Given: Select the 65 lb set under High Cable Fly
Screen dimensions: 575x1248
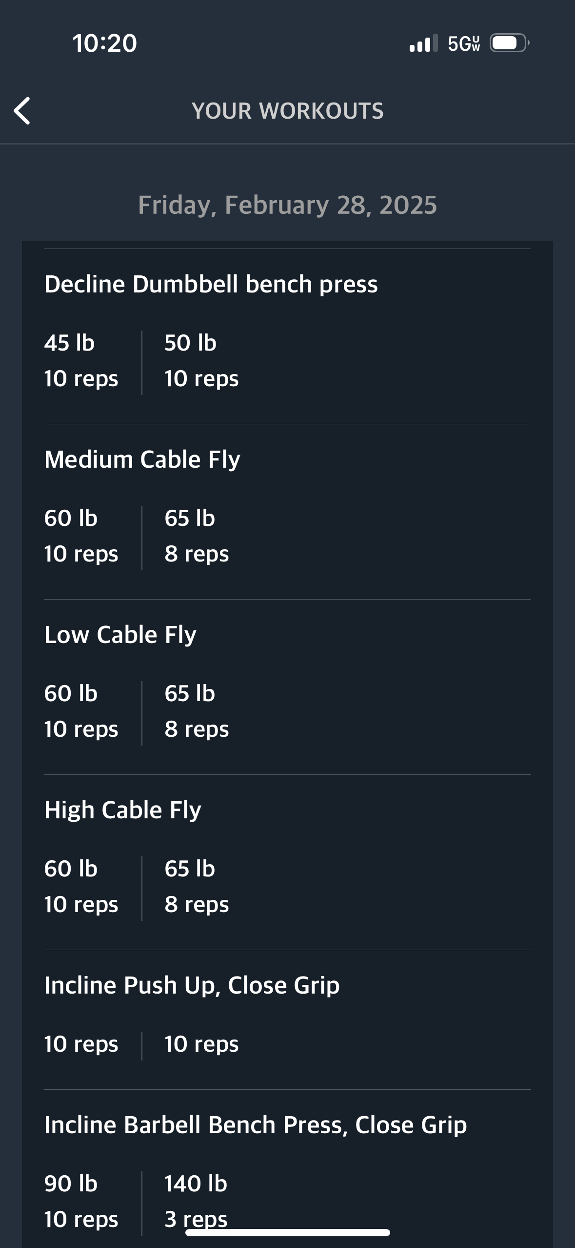Looking at the screenshot, I should (197, 886).
